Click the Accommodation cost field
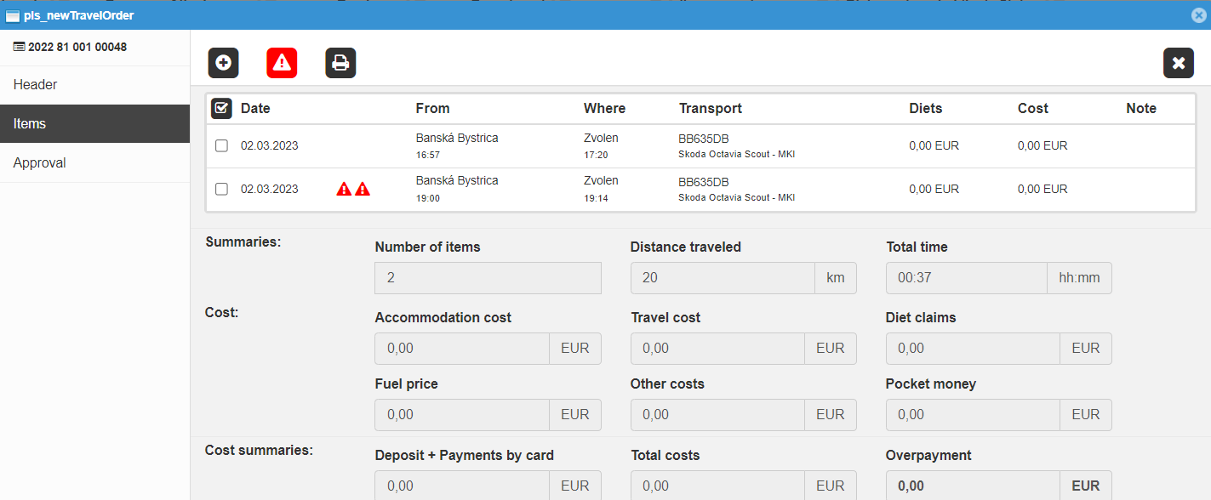The width and height of the screenshot is (1211, 500). tap(462, 349)
